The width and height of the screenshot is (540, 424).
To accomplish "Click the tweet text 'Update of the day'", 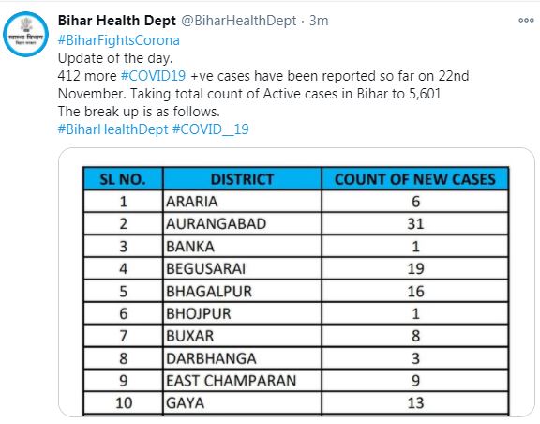I will pyautogui.click(x=115, y=58).
